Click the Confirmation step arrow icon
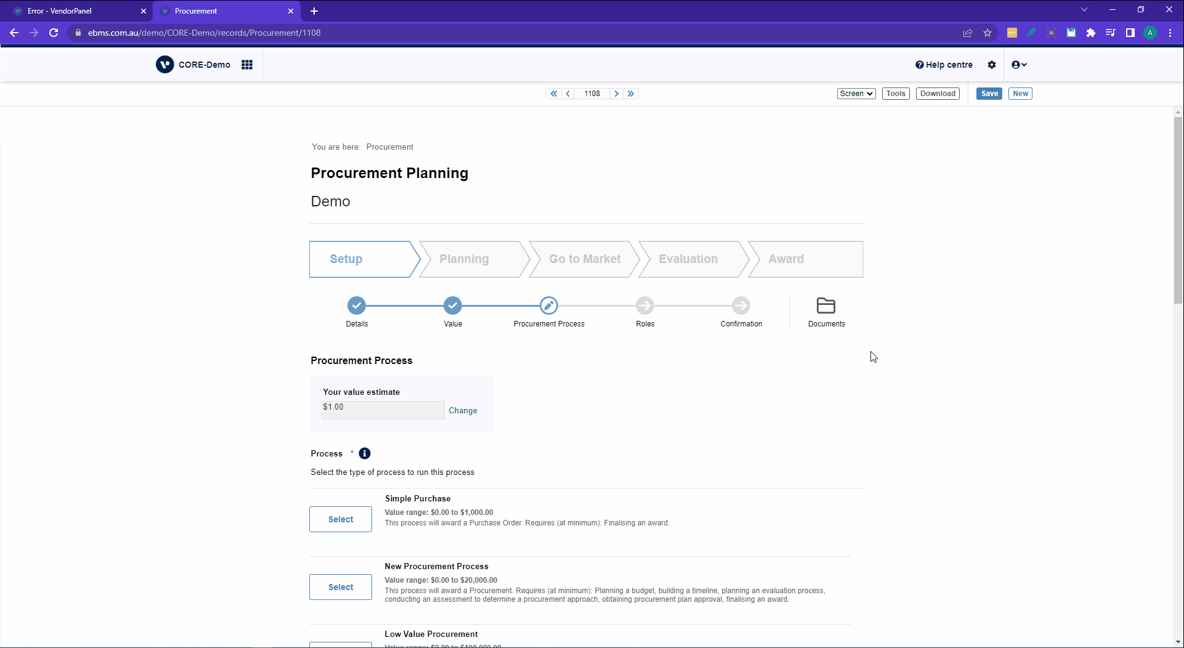This screenshot has width=1184, height=648. tap(741, 306)
